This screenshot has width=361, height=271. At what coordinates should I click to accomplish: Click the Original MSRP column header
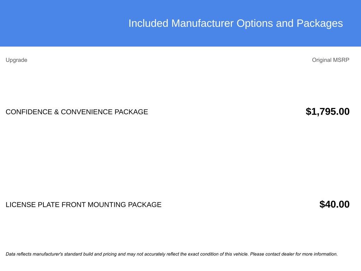click(x=330, y=60)
